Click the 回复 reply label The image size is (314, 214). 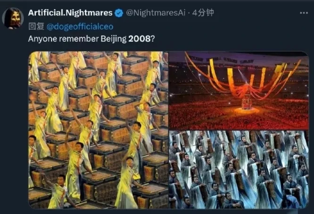[x=36, y=27]
